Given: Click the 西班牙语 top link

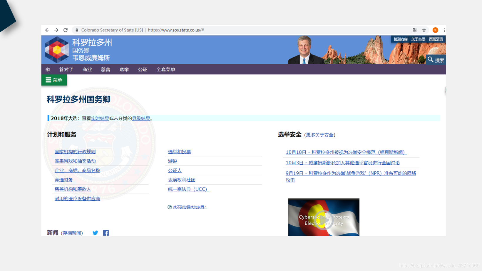Looking at the screenshot, I should [436, 39].
